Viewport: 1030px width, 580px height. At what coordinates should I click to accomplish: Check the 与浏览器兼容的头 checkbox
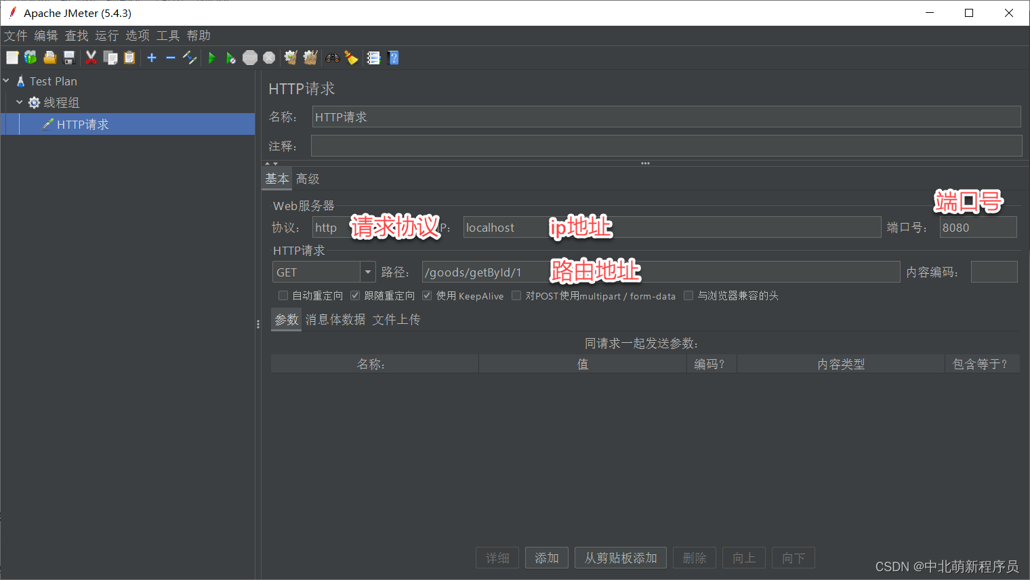click(688, 295)
